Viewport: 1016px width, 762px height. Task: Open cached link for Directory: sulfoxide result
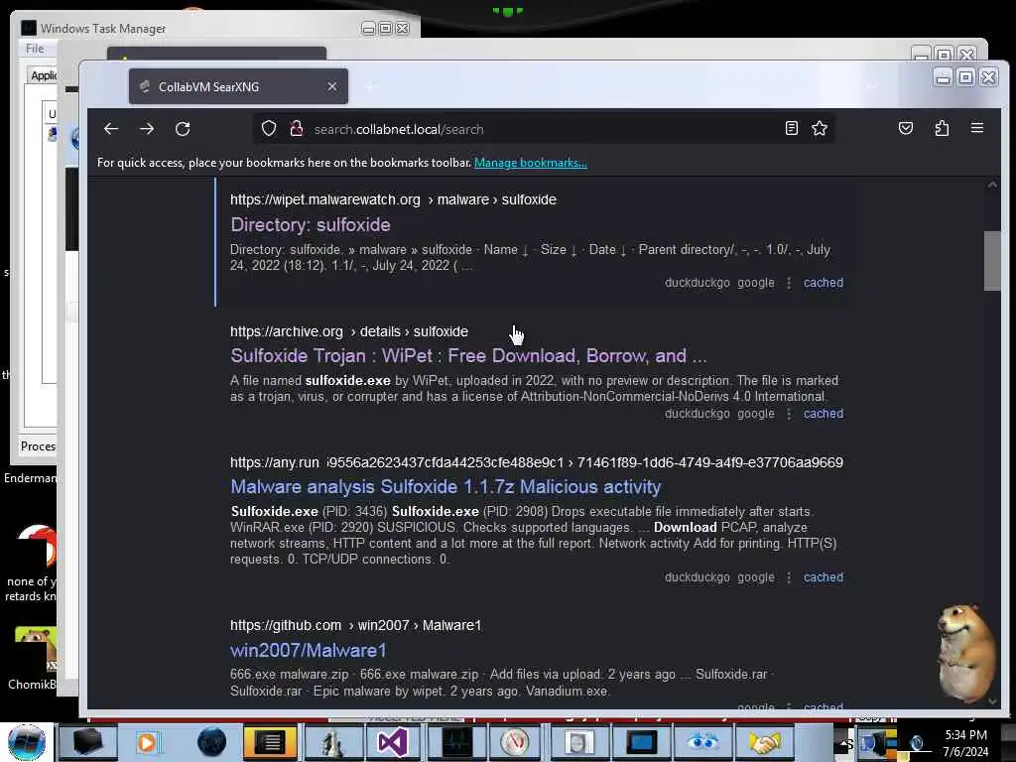tap(823, 283)
